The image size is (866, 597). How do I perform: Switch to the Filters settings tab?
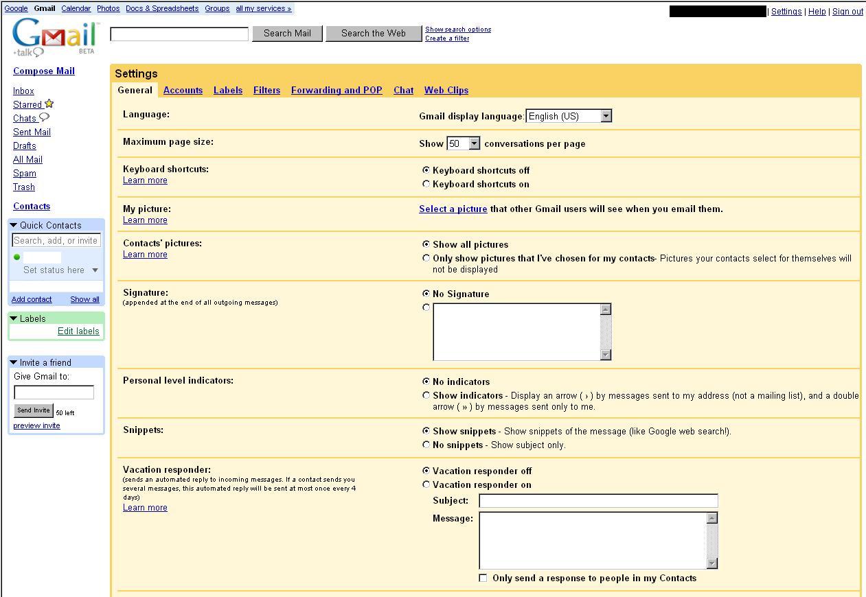click(266, 90)
